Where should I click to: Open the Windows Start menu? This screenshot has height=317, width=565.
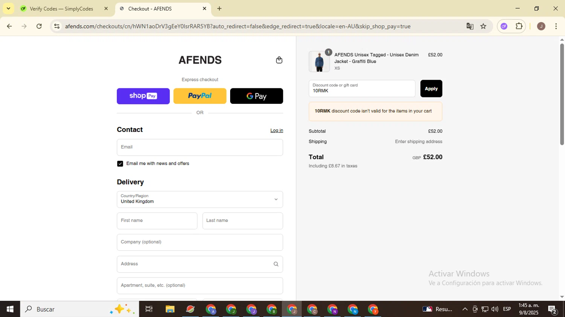point(10,309)
